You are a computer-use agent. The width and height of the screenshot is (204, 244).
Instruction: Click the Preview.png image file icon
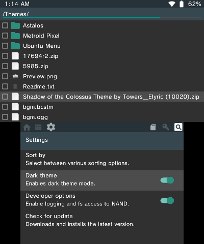[15, 76]
